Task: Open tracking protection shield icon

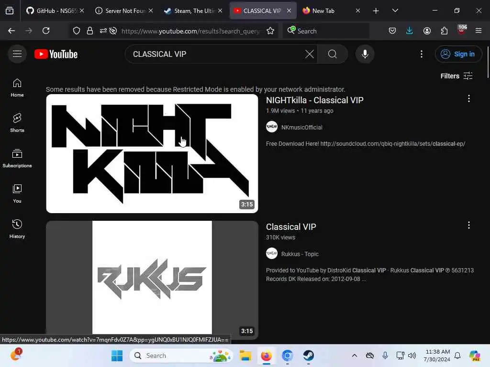Action: pyautogui.click(x=77, y=31)
